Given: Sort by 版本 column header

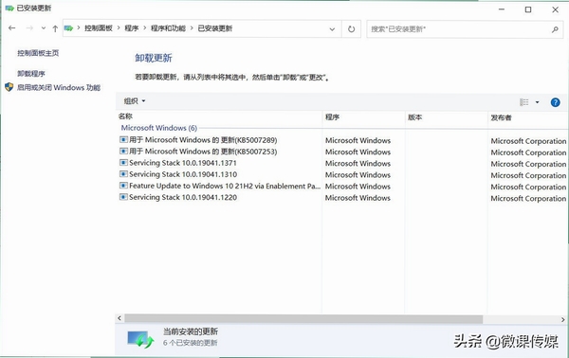Looking at the screenshot, I should click(414, 117).
